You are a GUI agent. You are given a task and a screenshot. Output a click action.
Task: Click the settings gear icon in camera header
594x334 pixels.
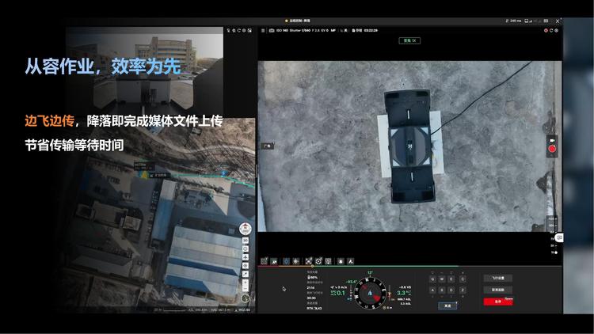pos(557,30)
